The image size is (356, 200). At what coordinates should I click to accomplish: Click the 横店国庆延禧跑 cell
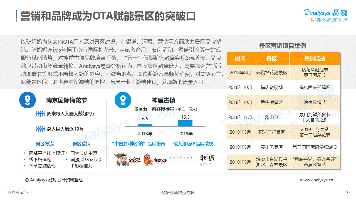tap(315, 87)
